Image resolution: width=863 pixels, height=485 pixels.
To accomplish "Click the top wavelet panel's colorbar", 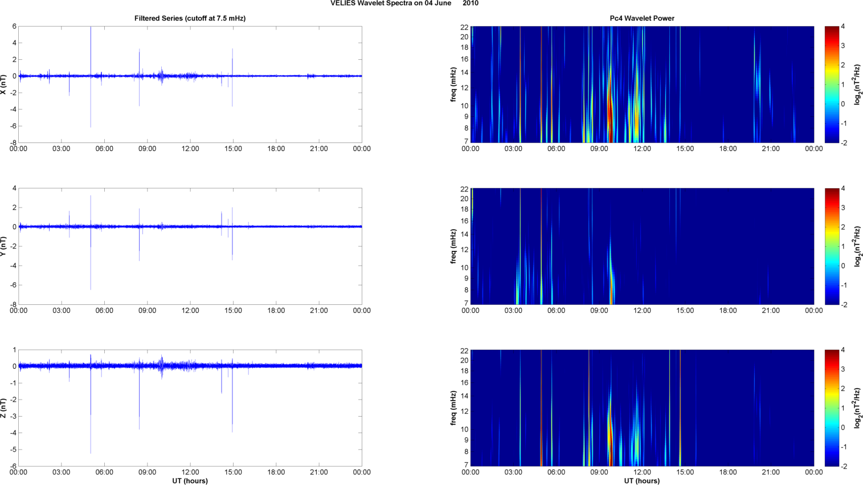I will click(x=832, y=84).
